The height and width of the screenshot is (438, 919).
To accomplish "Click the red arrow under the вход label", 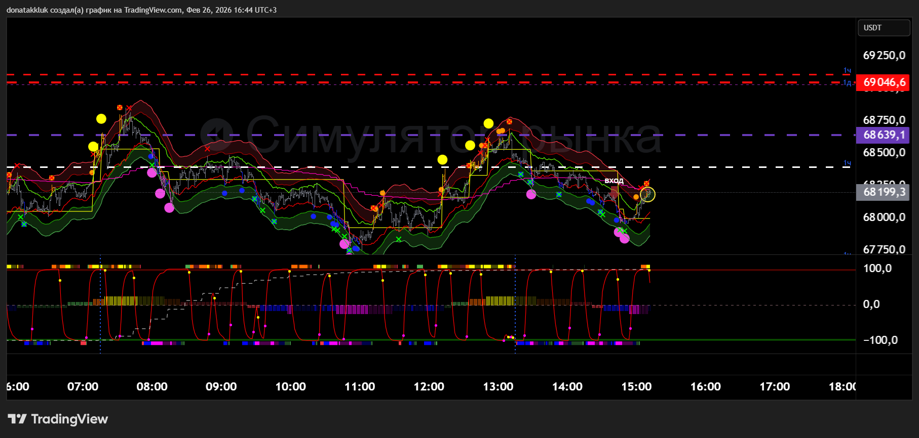I will pyautogui.click(x=614, y=192).
